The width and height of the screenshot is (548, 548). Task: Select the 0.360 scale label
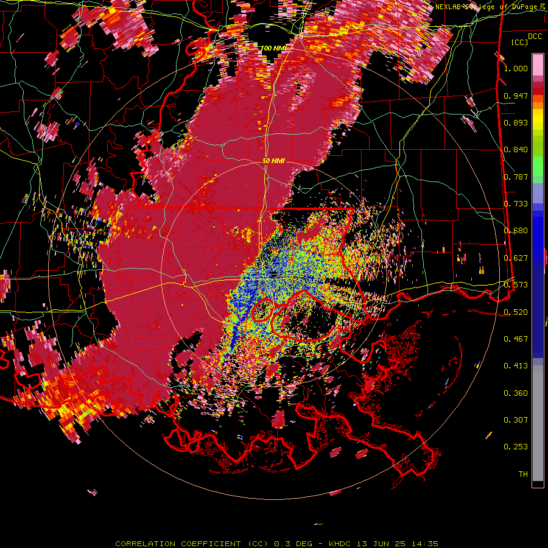[516, 393]
